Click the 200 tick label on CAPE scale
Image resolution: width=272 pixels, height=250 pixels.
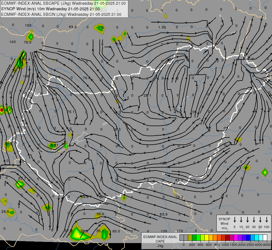pyautogui.click(x=192, y=245)
